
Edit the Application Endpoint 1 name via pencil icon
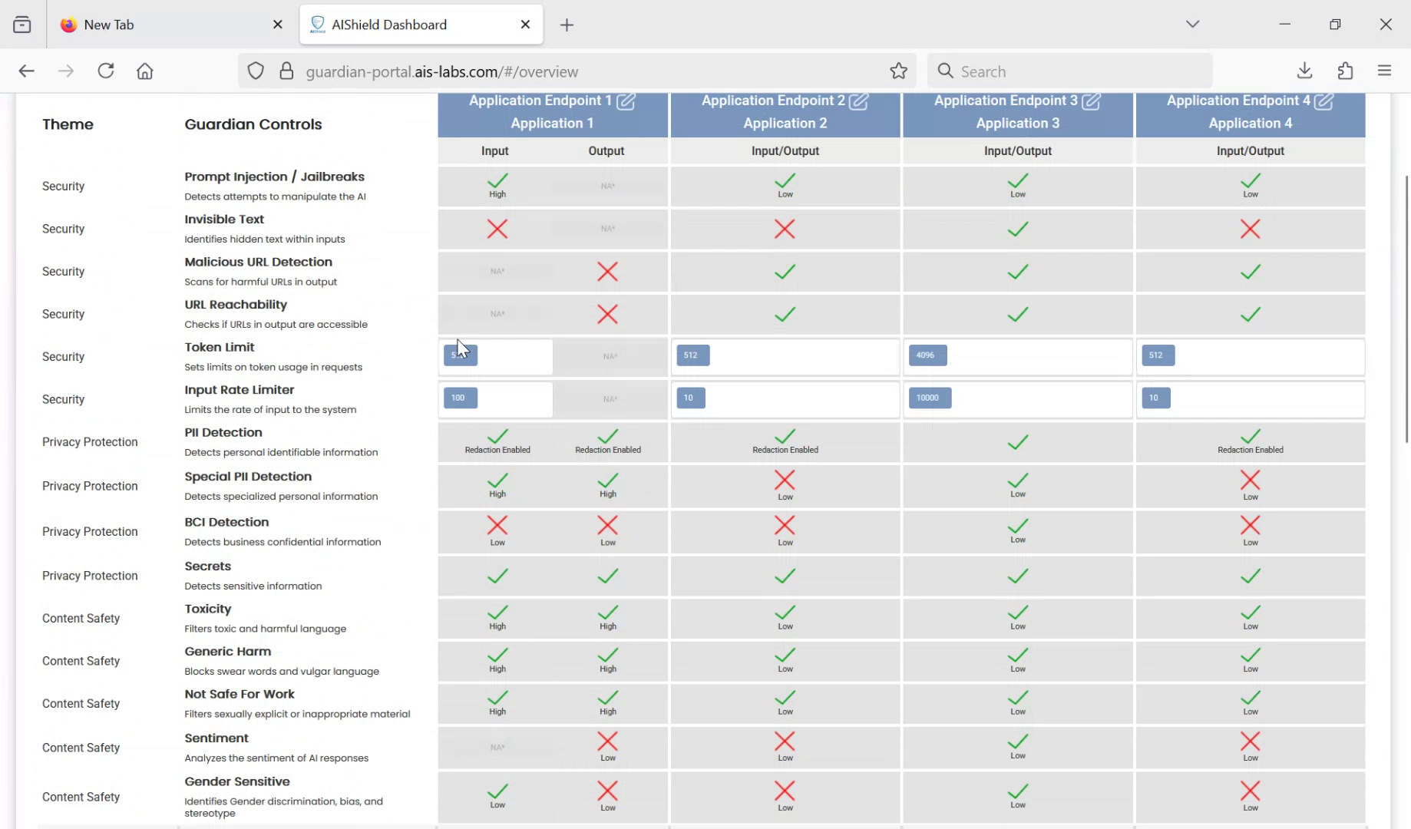tap(626, 101)
